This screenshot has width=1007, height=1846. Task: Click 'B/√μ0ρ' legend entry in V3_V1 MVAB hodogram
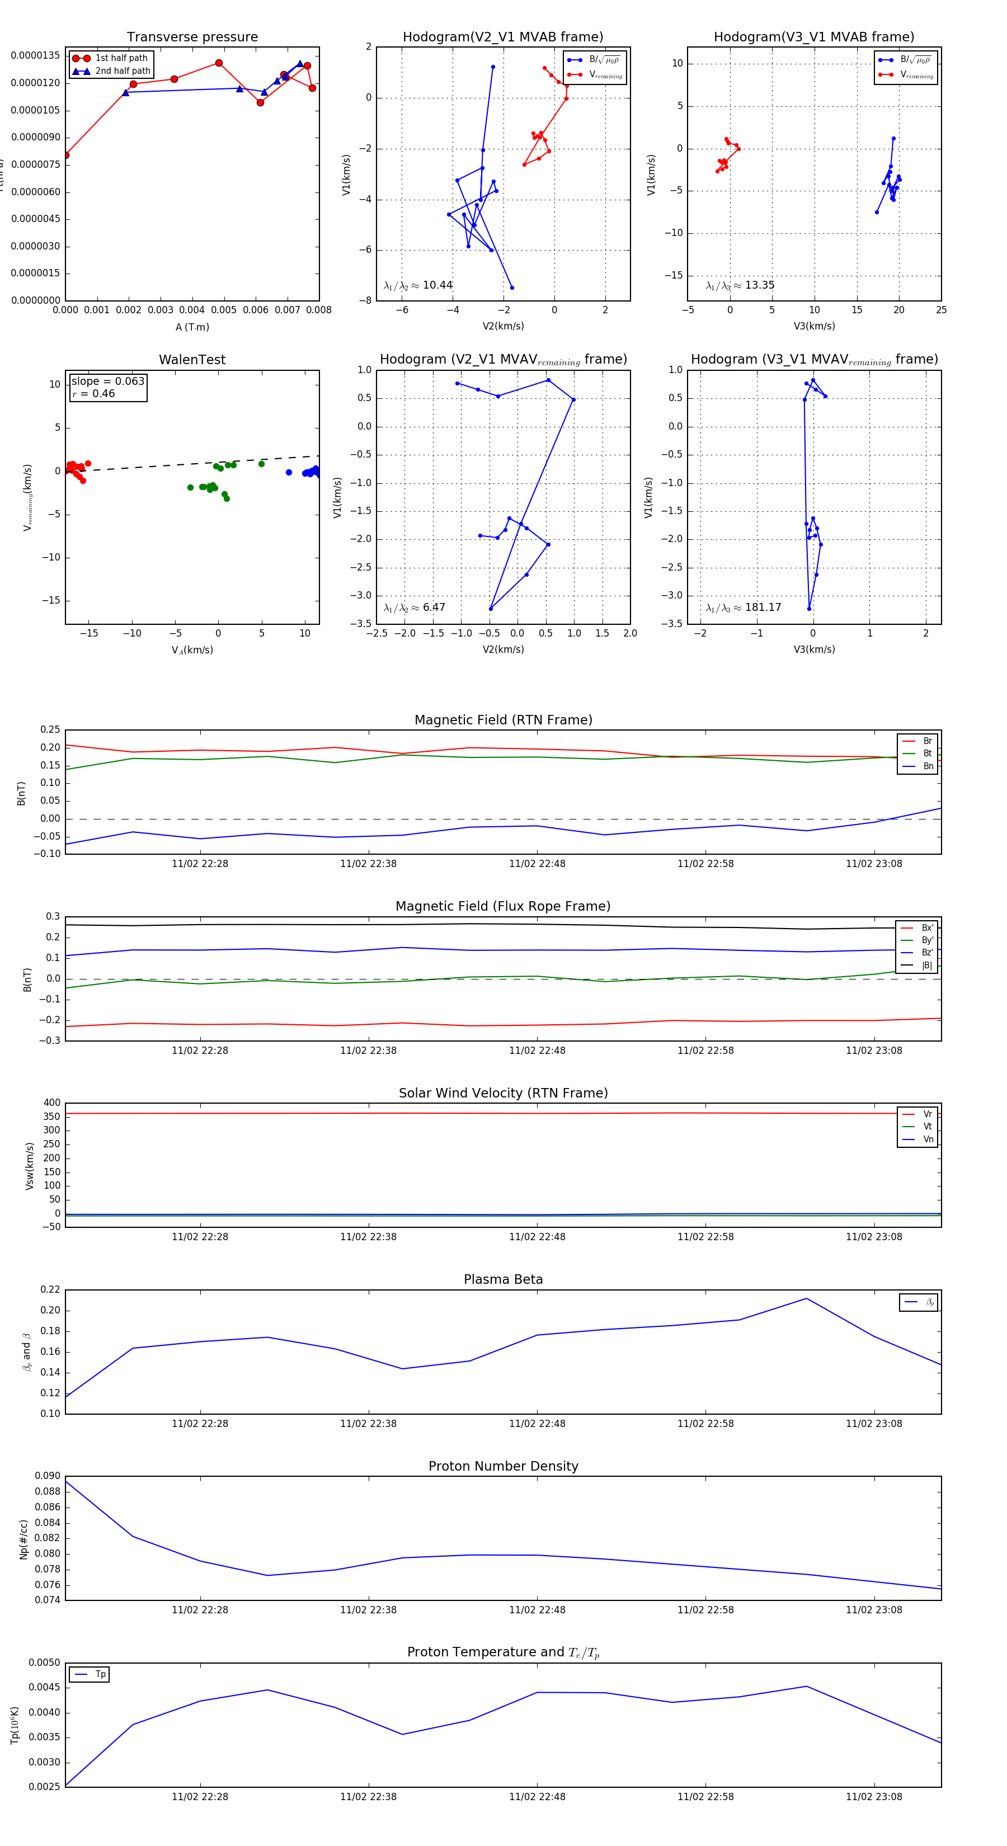click(905, 60)
